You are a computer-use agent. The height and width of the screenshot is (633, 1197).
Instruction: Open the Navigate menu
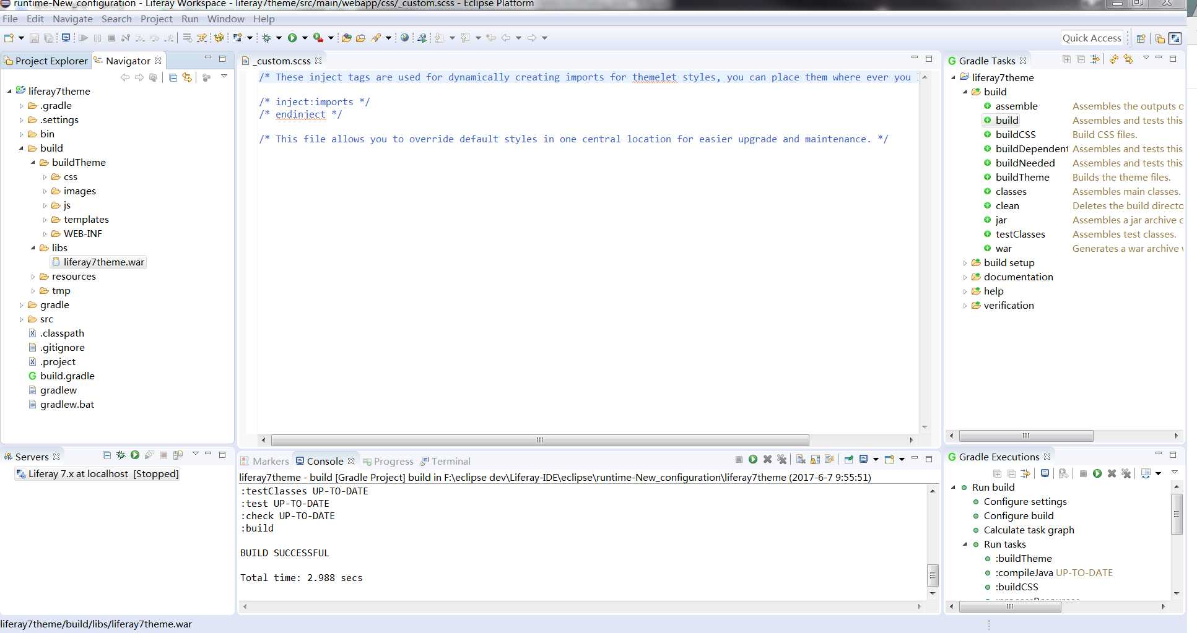pos(72,19)
